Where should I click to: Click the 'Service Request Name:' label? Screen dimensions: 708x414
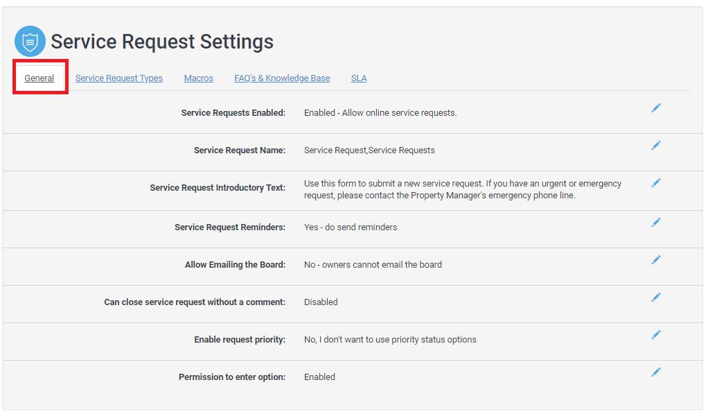pyautogui.click(x=239, y=150)
